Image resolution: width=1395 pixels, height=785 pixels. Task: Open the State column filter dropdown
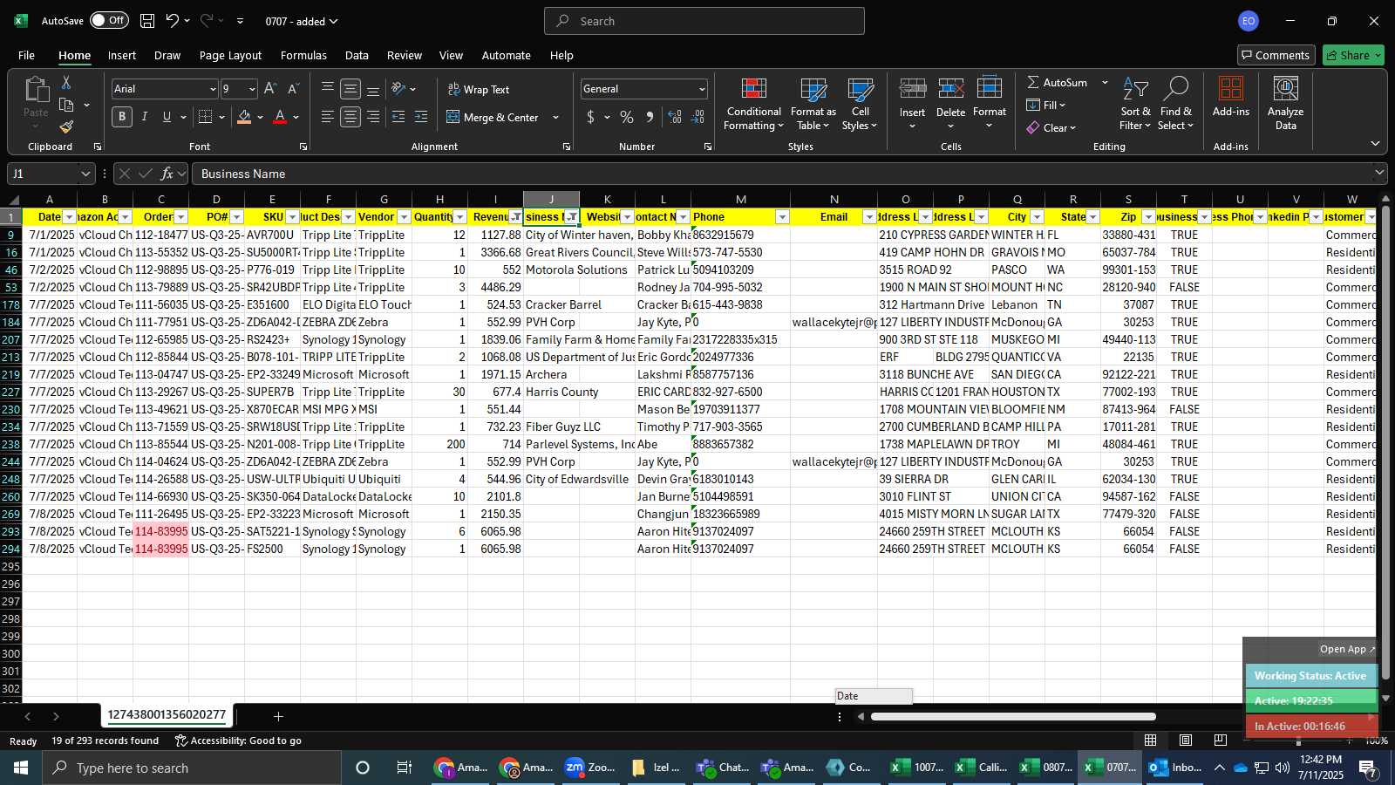[x=1093, y=217]
